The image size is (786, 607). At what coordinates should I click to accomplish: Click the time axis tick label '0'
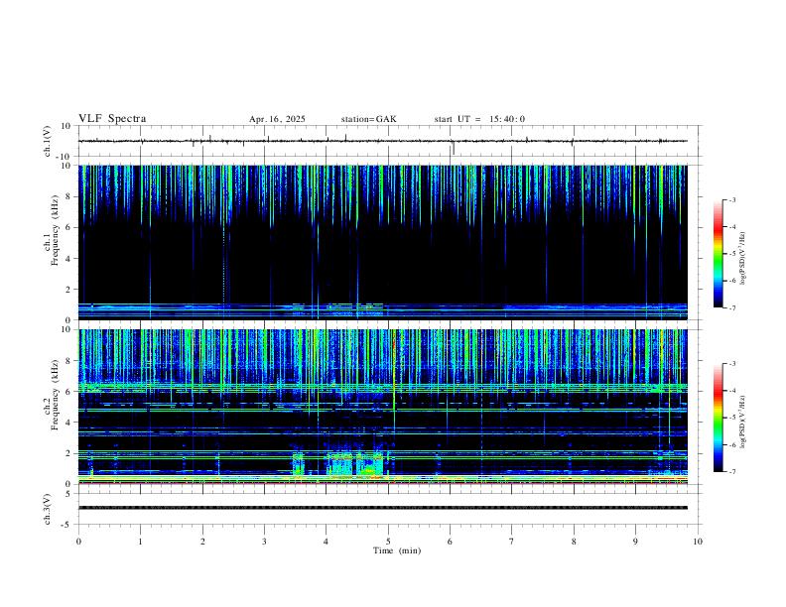point(78,542)
